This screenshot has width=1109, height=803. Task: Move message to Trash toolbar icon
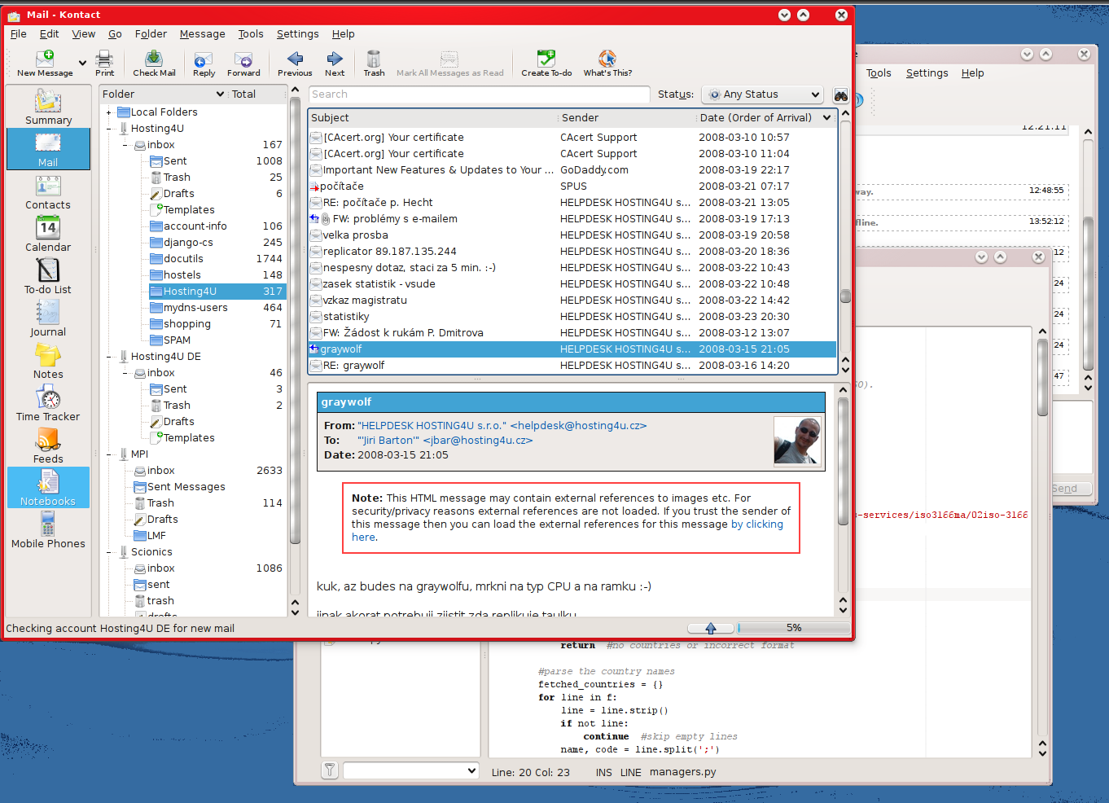374,59
